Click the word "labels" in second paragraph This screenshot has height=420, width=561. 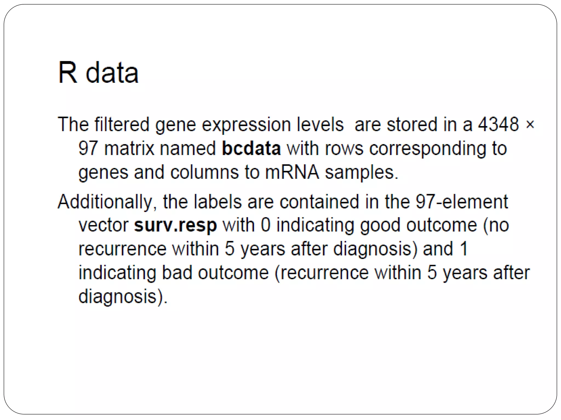[218, 202]
